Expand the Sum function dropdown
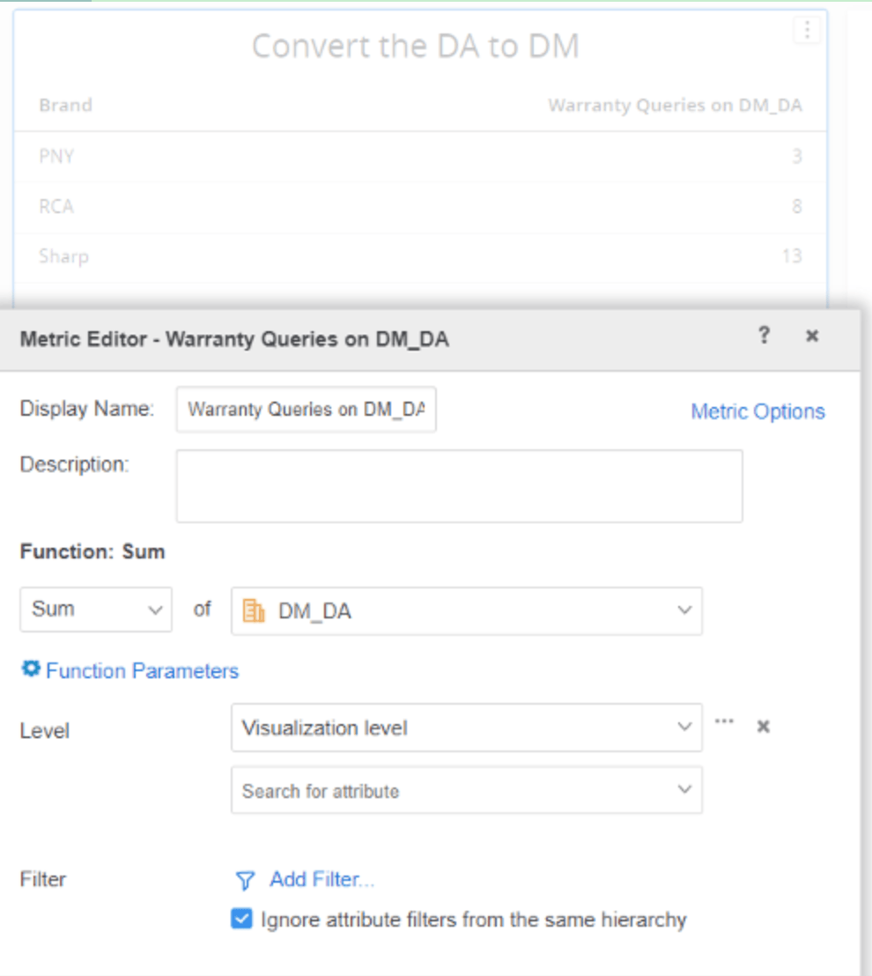The image size is (872, 976). click(x=95, y=610)
